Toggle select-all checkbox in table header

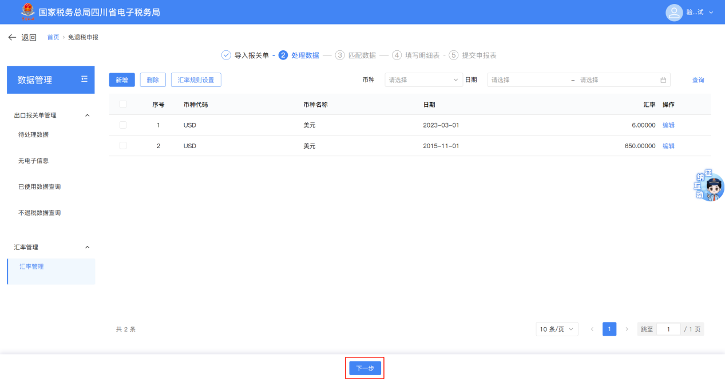123,104
